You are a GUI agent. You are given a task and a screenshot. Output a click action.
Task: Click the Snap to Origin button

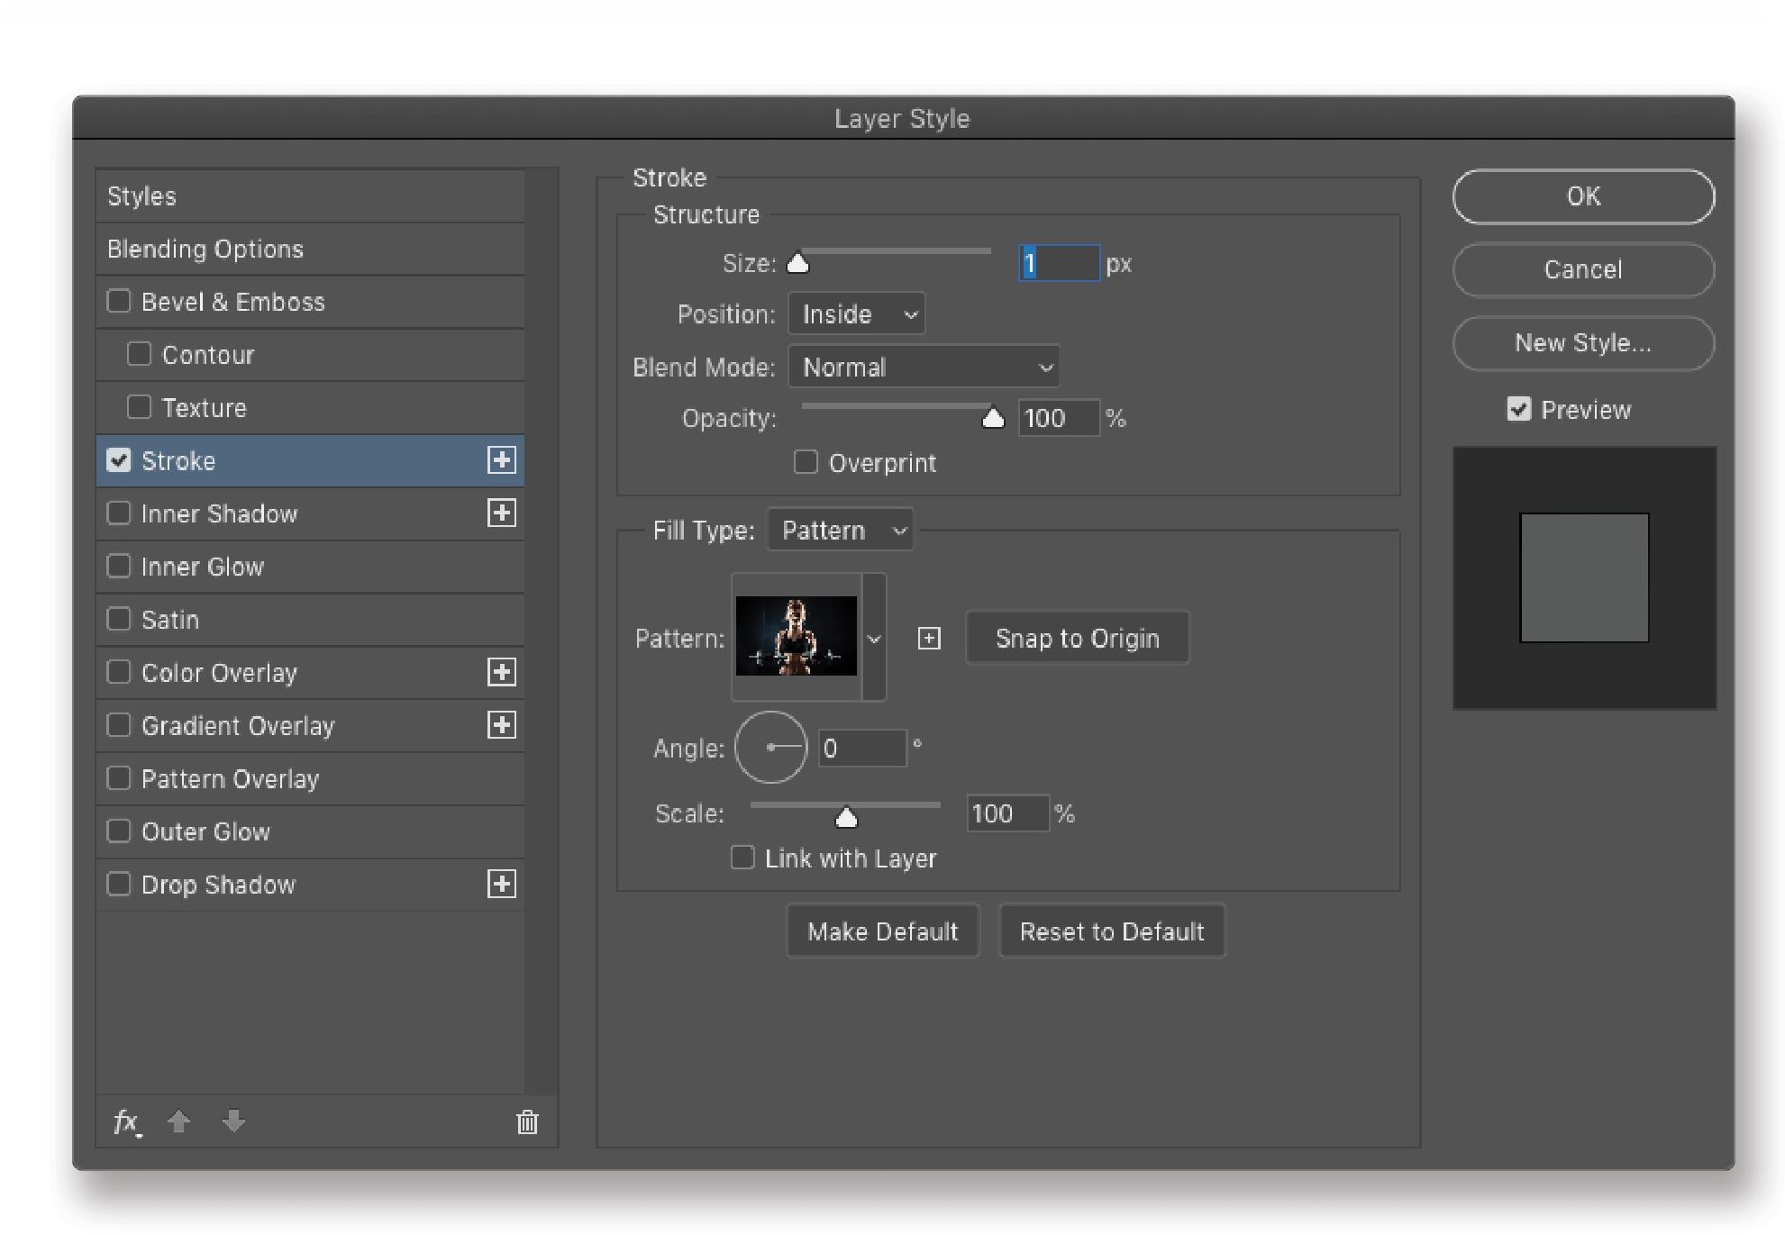pyautogui.click(x=1076, y=637)
